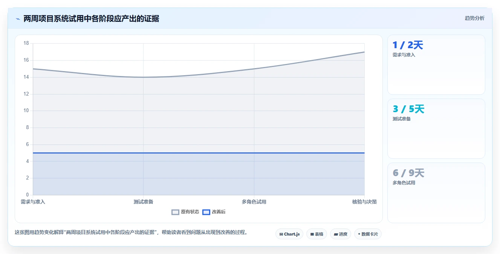This screenshot has width=500, height=254.
Task: Click the 趋势分析 label in header
Action: click(474, 18)
